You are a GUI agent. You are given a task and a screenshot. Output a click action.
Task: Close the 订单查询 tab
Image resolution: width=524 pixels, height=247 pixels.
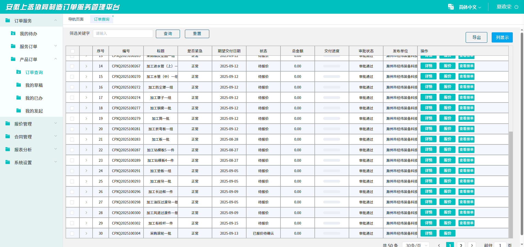pos(113,16)
